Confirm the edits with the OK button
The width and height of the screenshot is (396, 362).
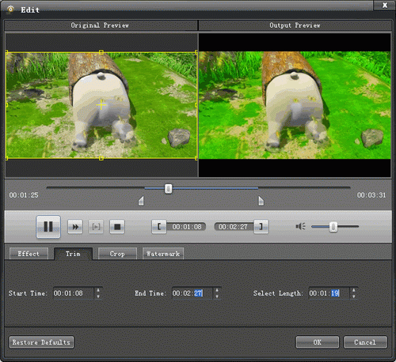[318, 342]
